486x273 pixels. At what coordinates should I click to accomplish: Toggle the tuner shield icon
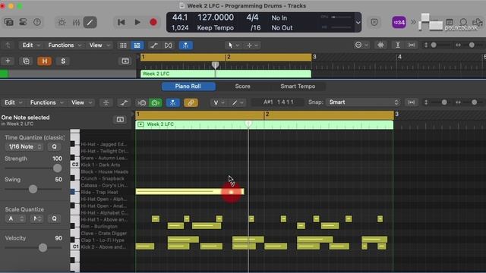pos(374,22)
